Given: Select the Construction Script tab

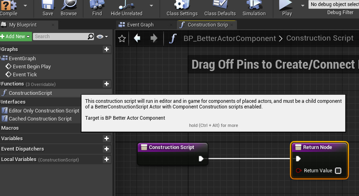Looking at the screenshot, I should tap(207, 25).
